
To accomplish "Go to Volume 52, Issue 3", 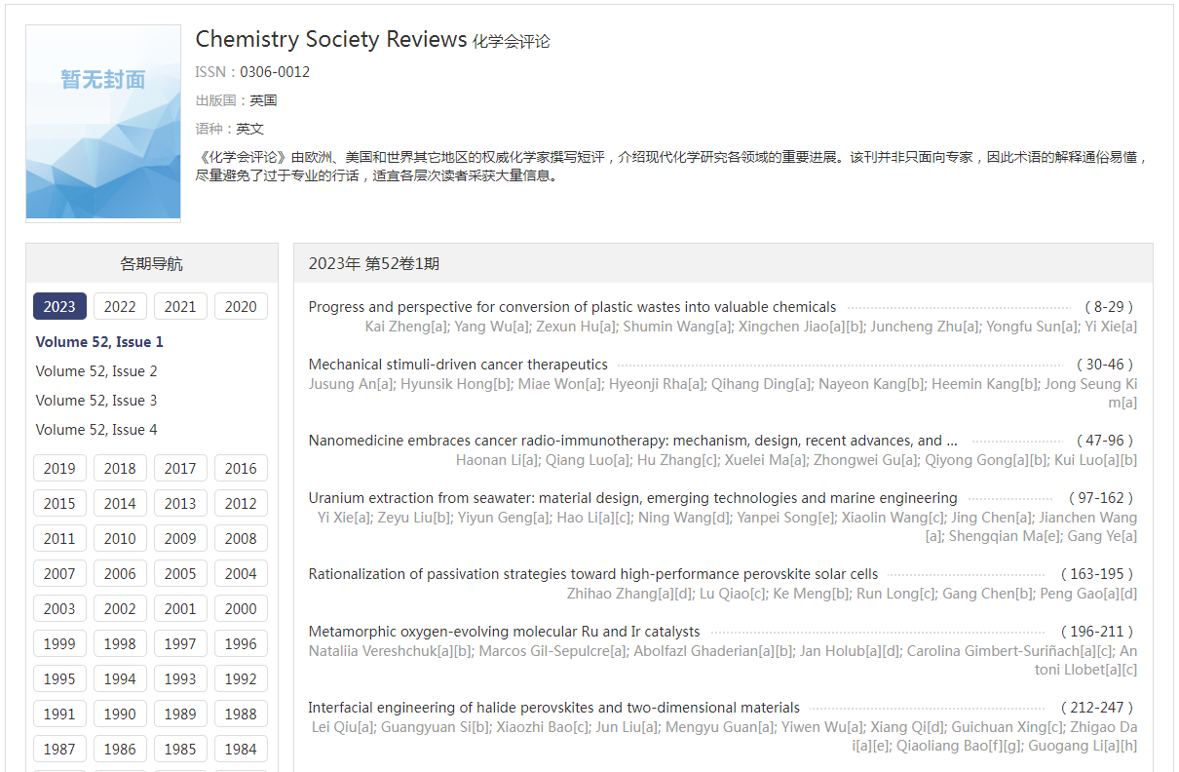I will pos(96,401).
